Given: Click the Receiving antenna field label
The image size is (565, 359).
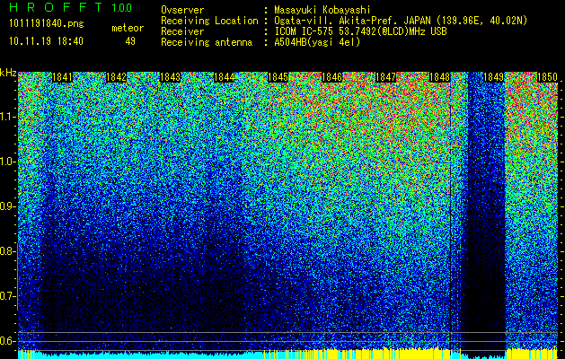Looking at the screenshot, I should 207,42.
